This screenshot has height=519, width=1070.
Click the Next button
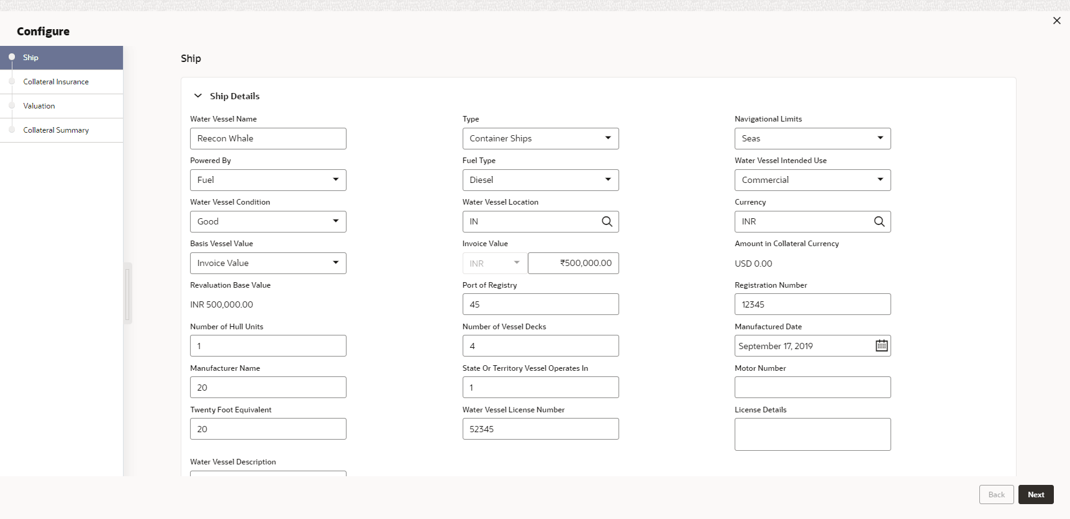click(1035, 495)
